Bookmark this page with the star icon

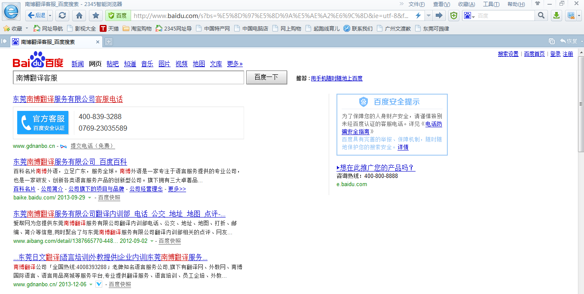(96, 15)
